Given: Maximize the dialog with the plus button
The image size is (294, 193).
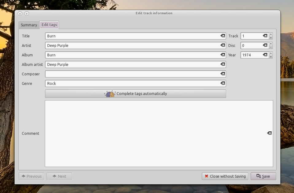Looking at the screenshot, I should tap(27, 14).
